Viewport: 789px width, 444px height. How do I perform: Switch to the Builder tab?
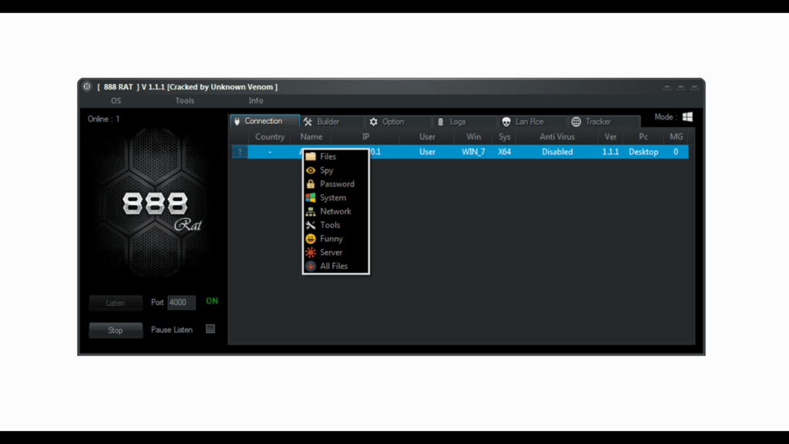click(331, 122)
